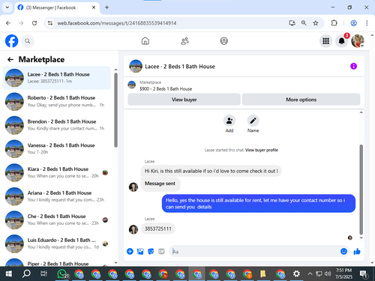Open the $900 2 Beds 1 Bath House listing
This screenshot has width=375, height=281.
pos(166,89)
